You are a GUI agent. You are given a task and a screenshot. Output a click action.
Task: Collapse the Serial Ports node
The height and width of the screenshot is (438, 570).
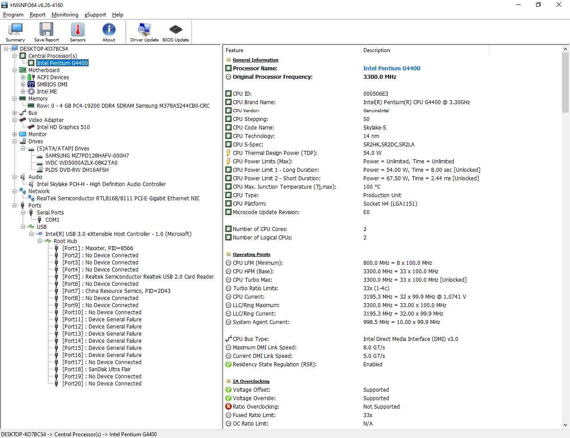point(23,212)
